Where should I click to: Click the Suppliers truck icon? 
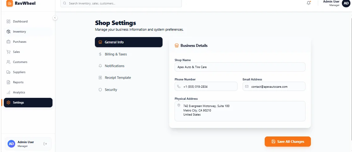9,72
